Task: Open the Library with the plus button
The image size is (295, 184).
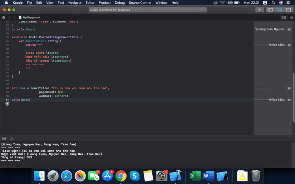Action: pyautogui.click(x=260, y=10)
